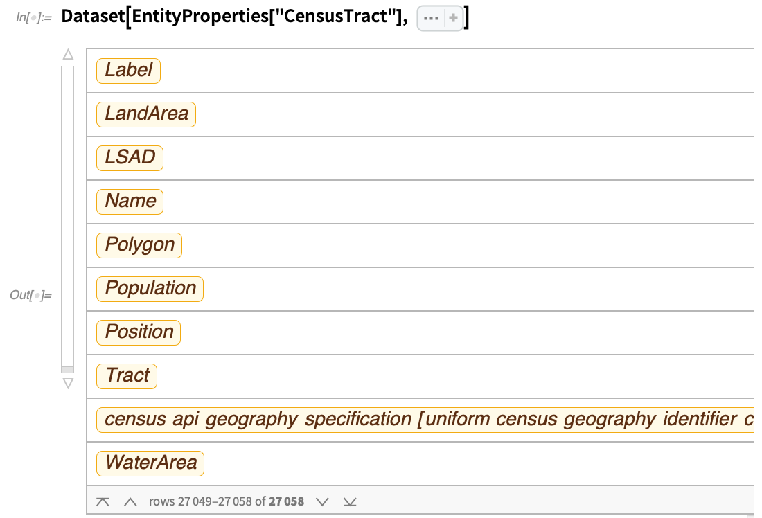
Task: Choose the Polygon property entry
Action: click(139, 245)
